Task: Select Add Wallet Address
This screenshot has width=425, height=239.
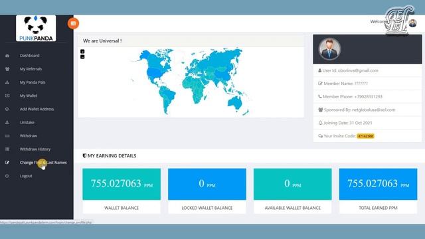Action: [37, 109]
